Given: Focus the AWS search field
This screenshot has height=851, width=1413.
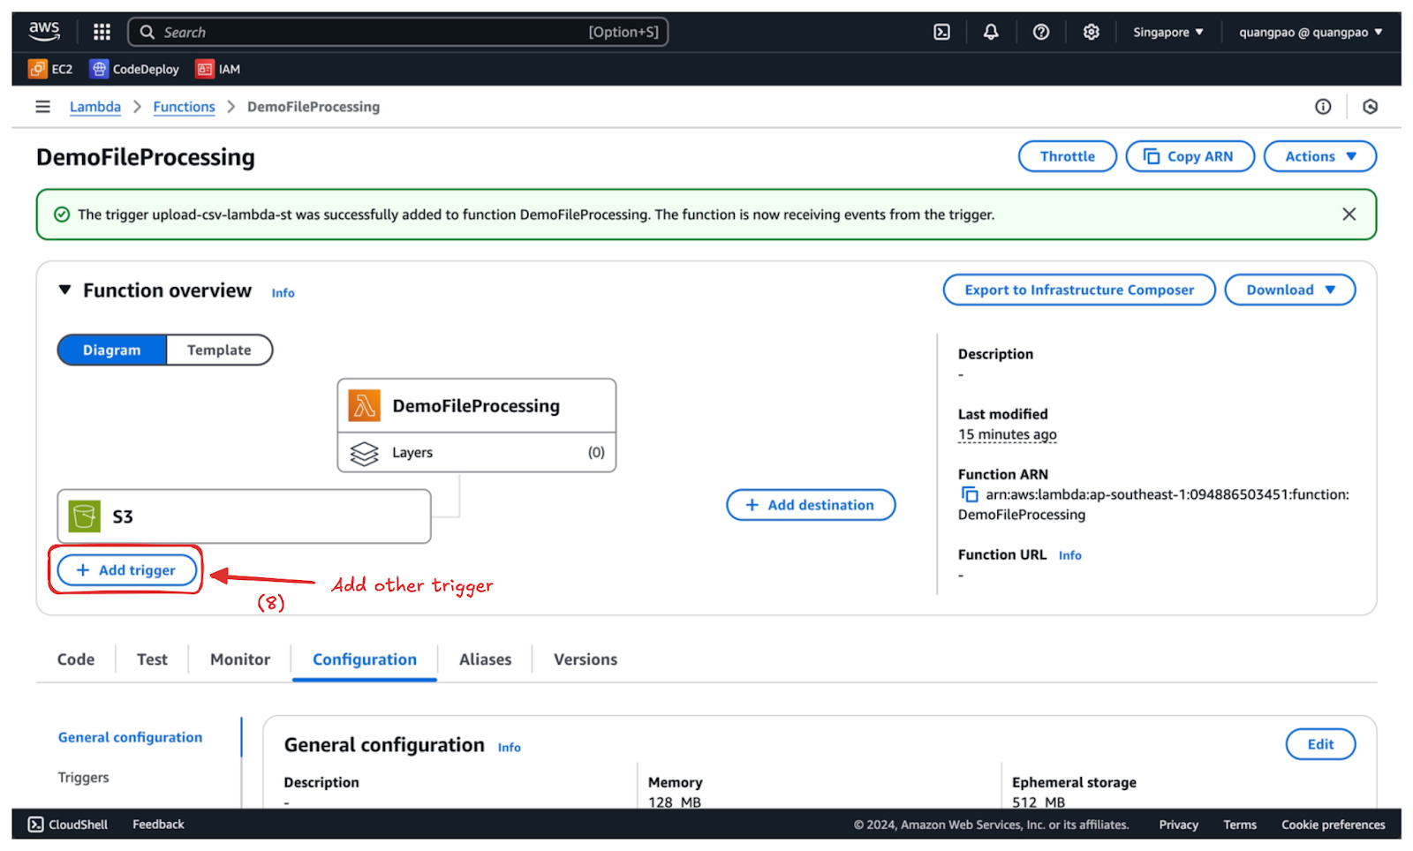Looking at the screenshot, I should pyautogui.click(x=398, y=32).
